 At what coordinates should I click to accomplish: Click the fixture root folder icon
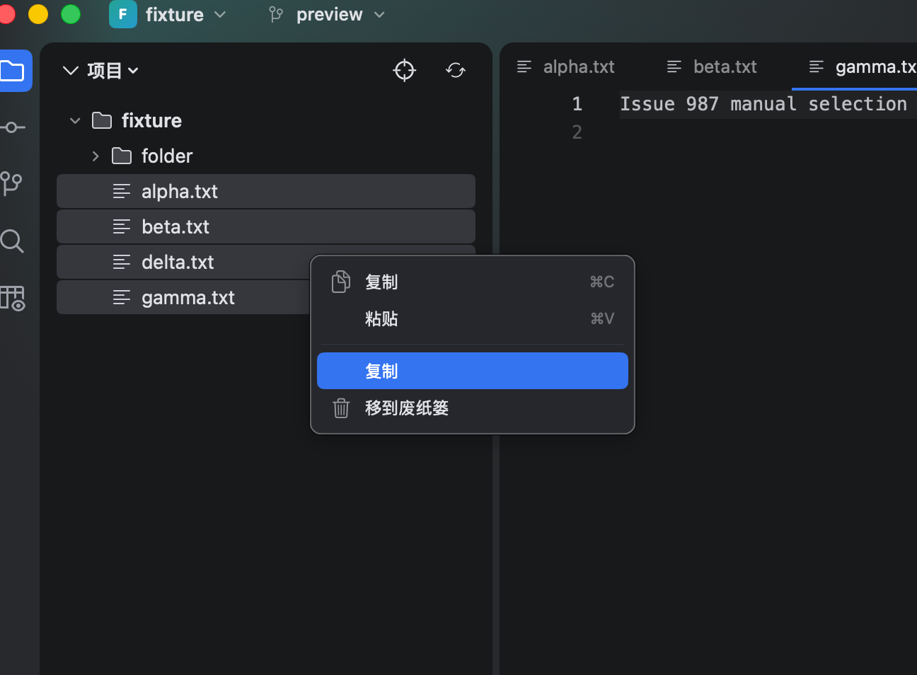pyautogui.click(x=102, y=120)
